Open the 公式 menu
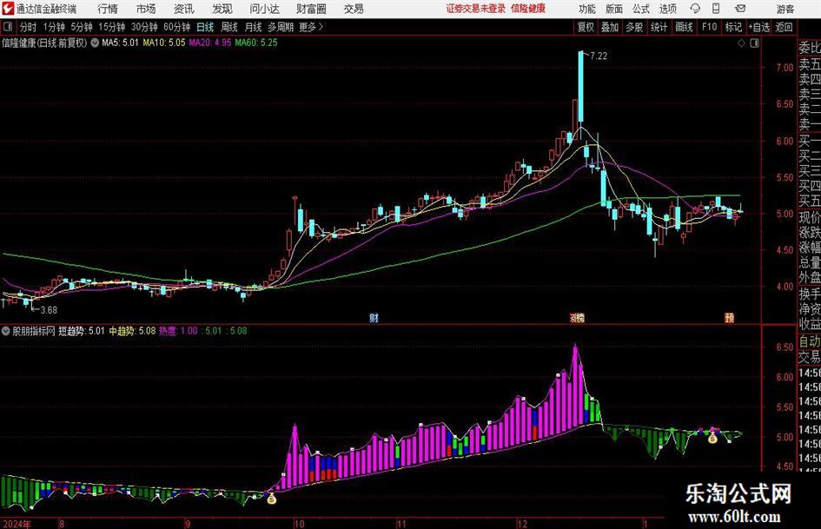Viewport: 821px width, 529px height. click(641, 9)
